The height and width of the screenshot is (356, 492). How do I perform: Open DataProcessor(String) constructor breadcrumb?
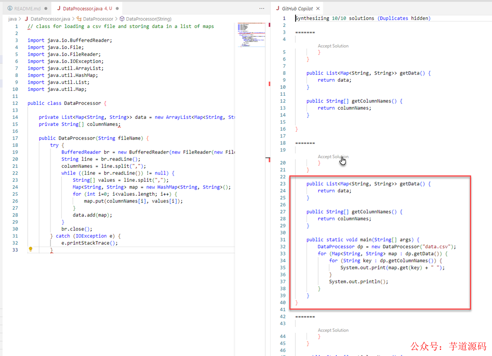point(148,19)
